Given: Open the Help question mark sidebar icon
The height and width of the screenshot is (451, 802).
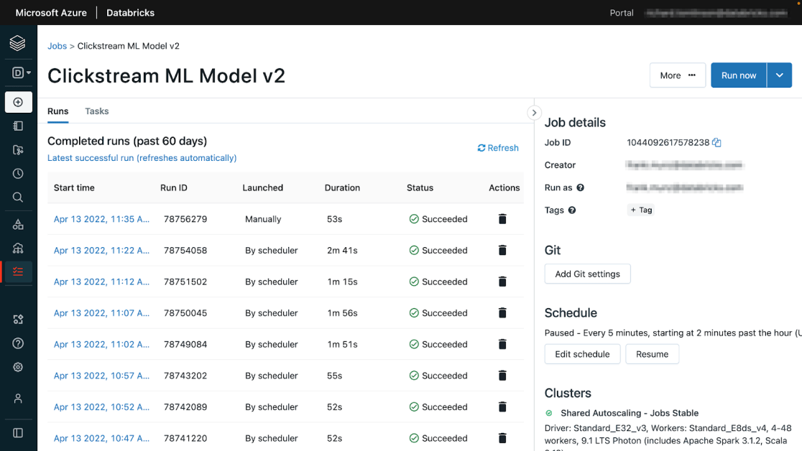Looking at the screenshot, I should (18, 343).
